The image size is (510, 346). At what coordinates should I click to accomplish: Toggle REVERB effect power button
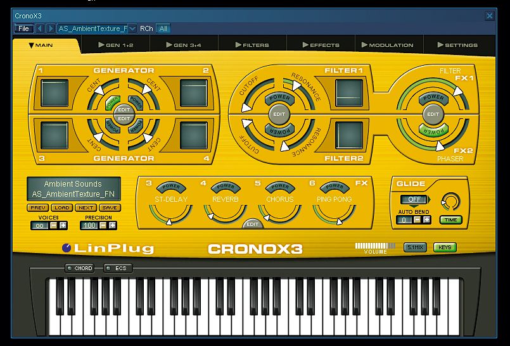click(226, 187)
